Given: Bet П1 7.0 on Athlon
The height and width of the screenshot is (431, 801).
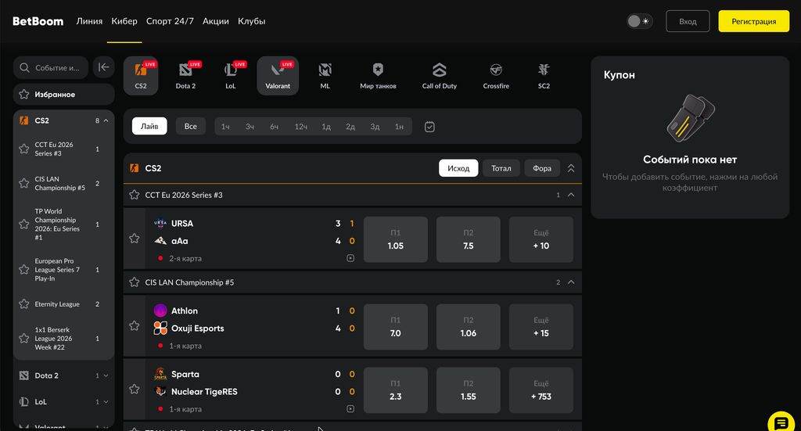Looking at the screenshot, I should tap(395, 327).
